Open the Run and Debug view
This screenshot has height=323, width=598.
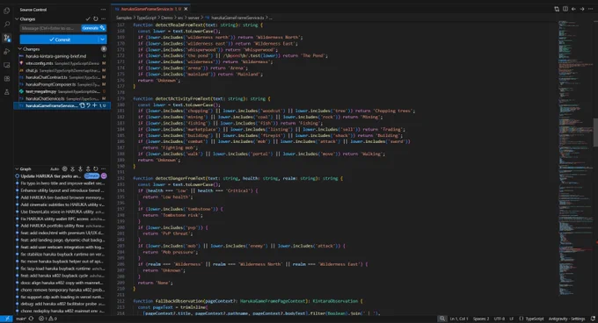[x=6, y=52]
